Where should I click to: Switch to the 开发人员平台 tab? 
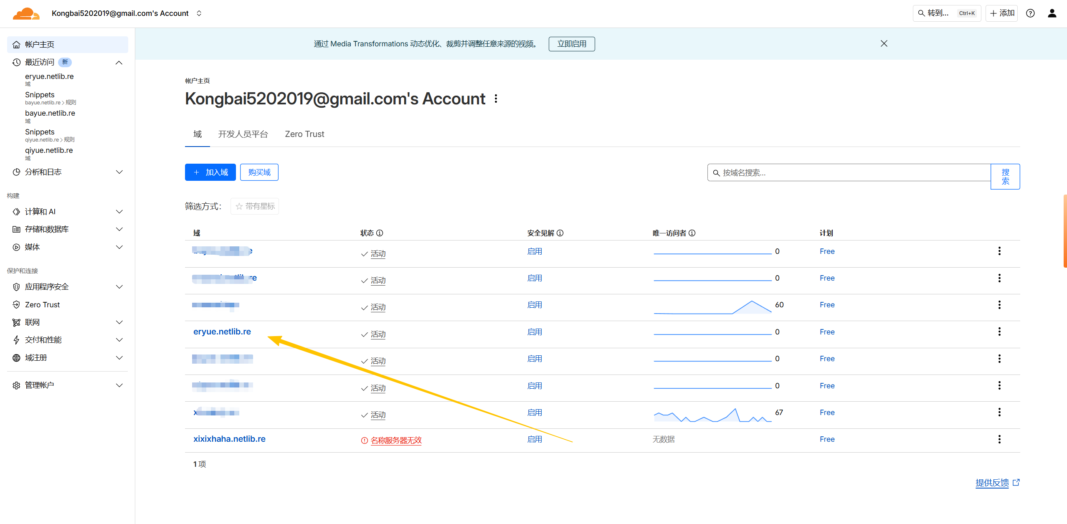(243, 134)
